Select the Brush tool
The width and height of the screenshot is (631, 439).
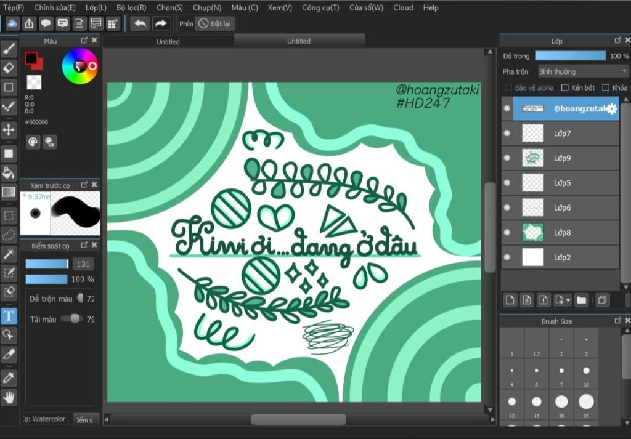[x=9, y=49]
